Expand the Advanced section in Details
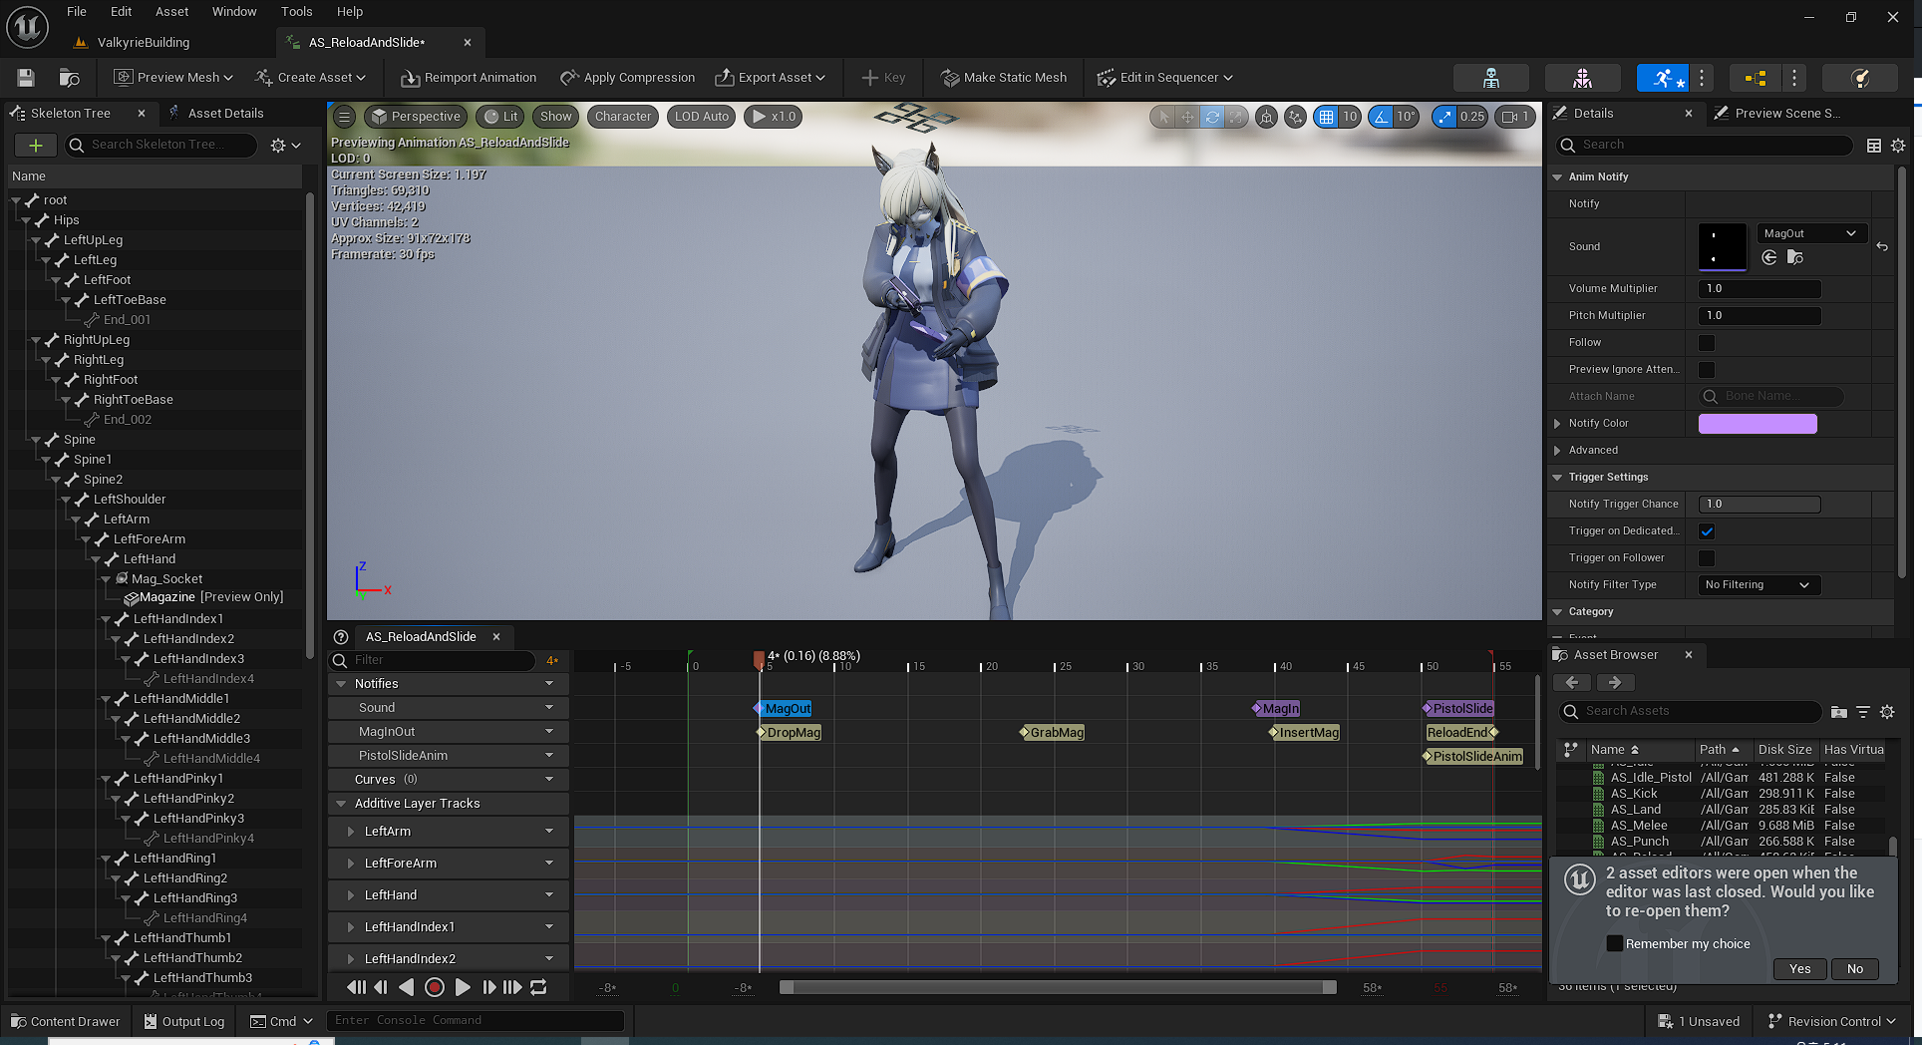Viewport: 1922px width, 1045px height. [x=1557, y=451]
